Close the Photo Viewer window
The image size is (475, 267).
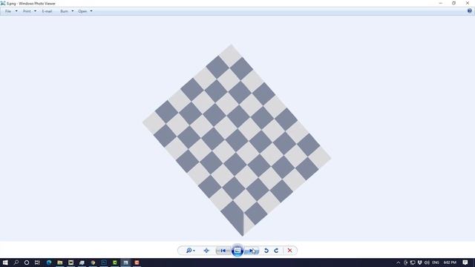pyautogui.click(x=468, y=3)
